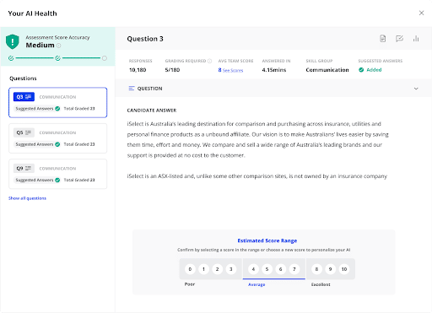Click Show all questions link
Image resolution: width=432 pixels, height=313 pixels.
27,198
